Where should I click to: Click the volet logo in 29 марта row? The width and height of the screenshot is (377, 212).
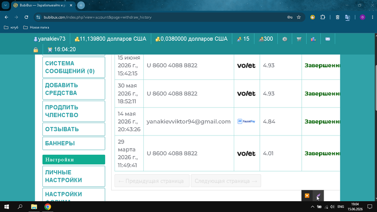[246, 154]
